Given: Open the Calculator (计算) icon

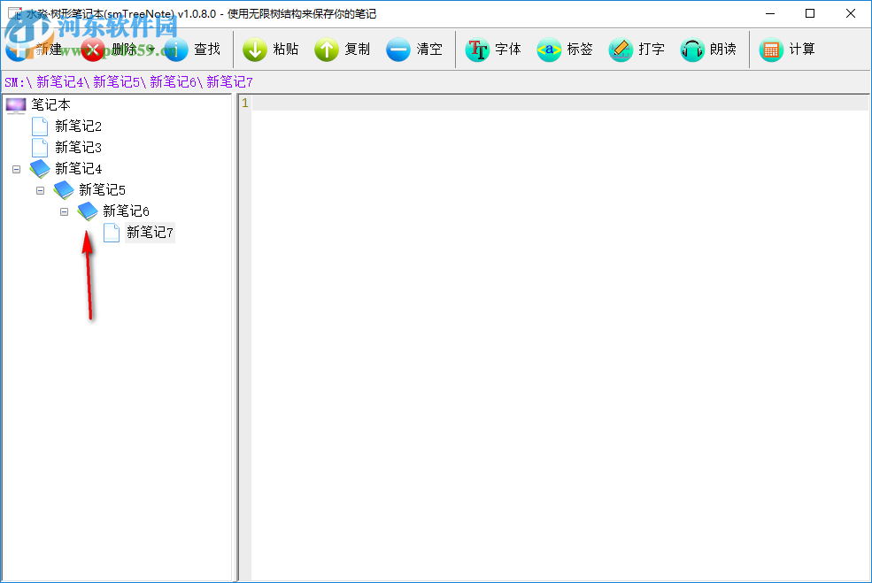Looking at the screenshot, I should click(771, 50).
